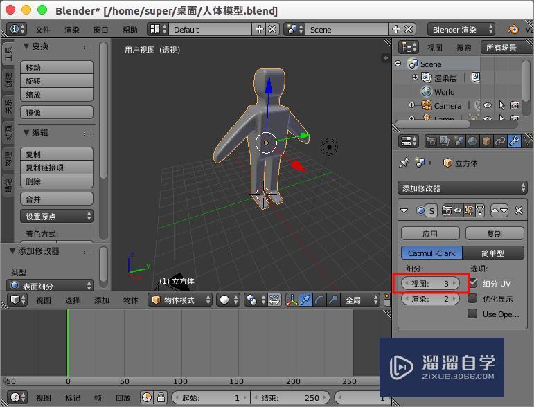Open the render properties camera tab

431,141
